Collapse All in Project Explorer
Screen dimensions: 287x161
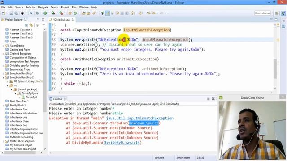tap(26, 25)
